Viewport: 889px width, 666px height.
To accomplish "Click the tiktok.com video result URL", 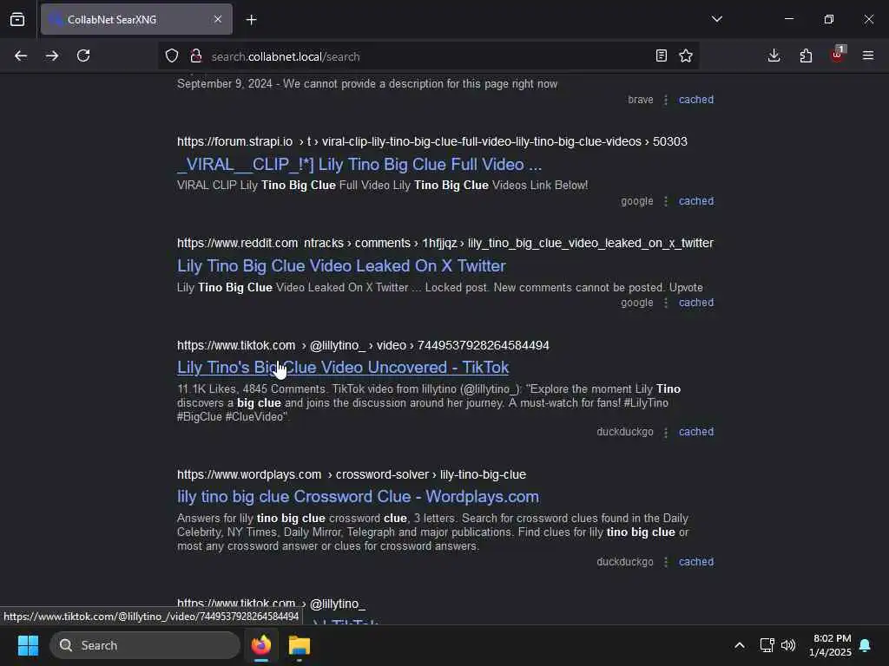I will (363, 345).
